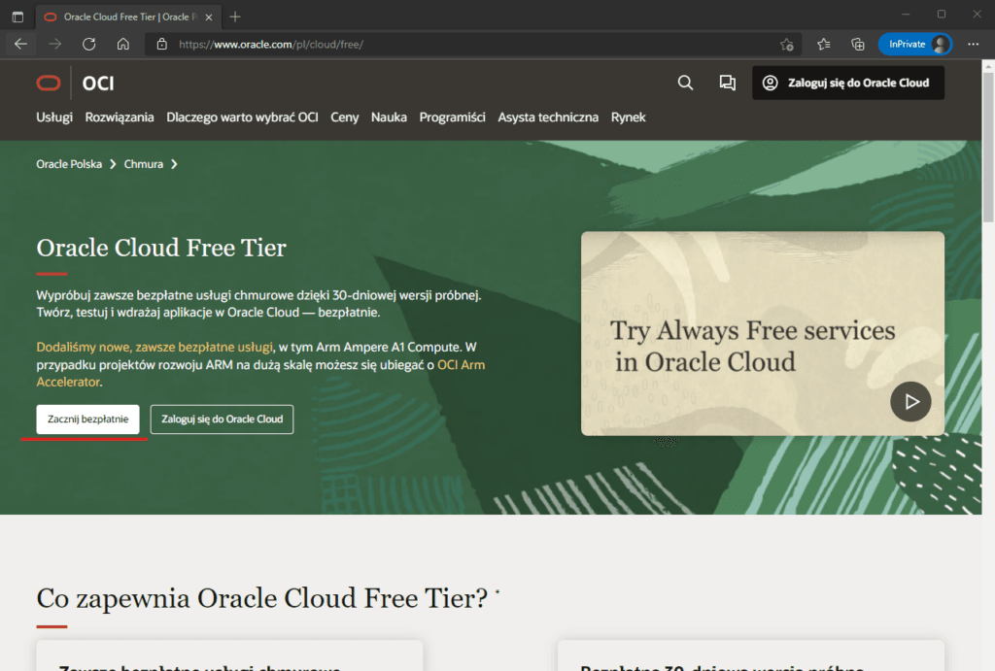Open the Asysta techniczna menu item
995x671 pixels.
point(548,117)
